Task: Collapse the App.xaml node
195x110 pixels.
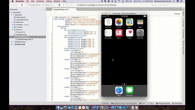Action: coord(13,30)
